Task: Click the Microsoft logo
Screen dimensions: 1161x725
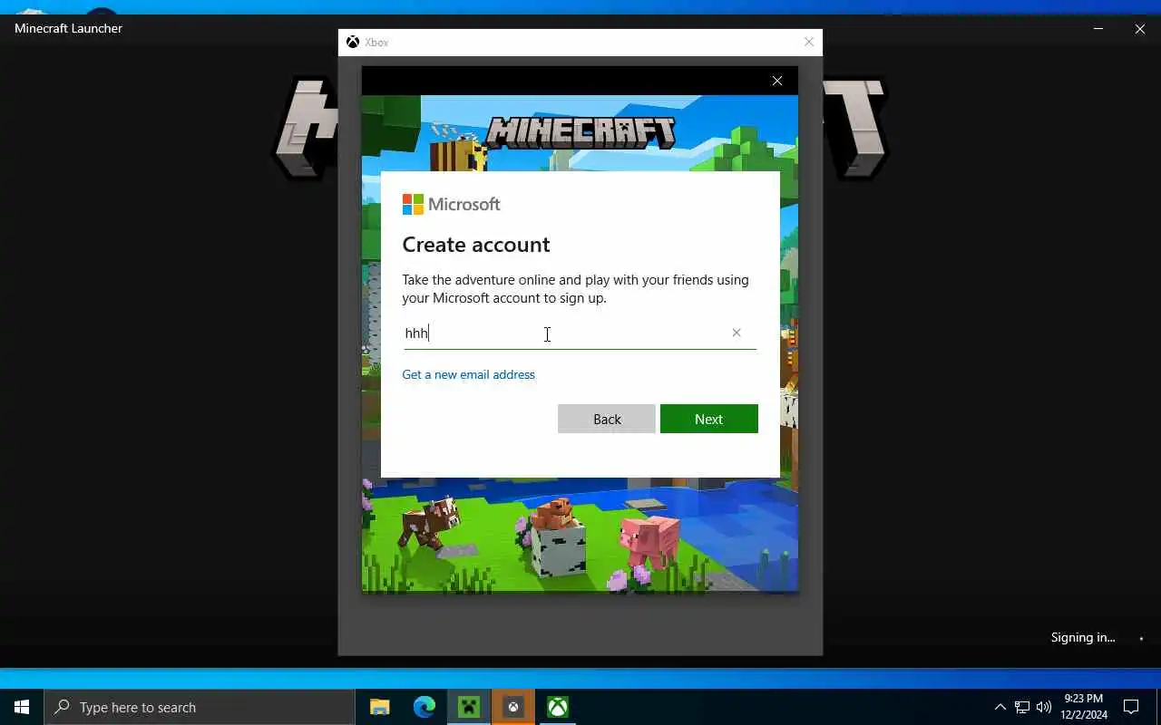Action: [451, 204]
